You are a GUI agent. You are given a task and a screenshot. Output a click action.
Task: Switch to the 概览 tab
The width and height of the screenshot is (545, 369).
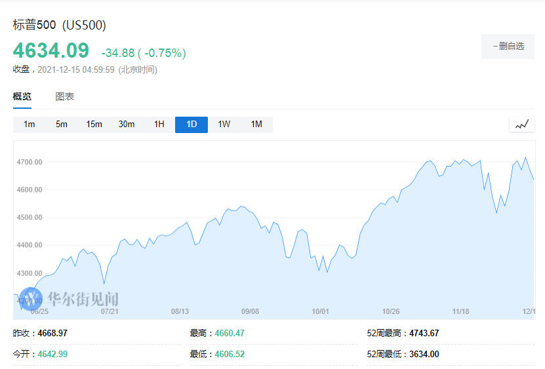pos(22,96)
